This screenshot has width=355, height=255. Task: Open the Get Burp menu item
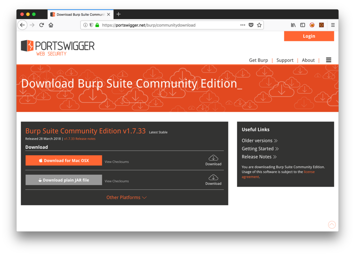pos(258,60)
